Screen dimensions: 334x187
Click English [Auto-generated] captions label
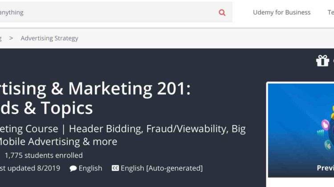pyautogui.click(x=162, y=168)
